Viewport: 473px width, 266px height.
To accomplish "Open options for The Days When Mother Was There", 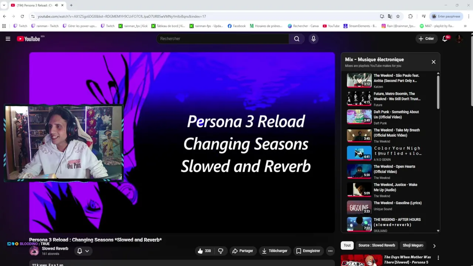I will tap(438, 258).
